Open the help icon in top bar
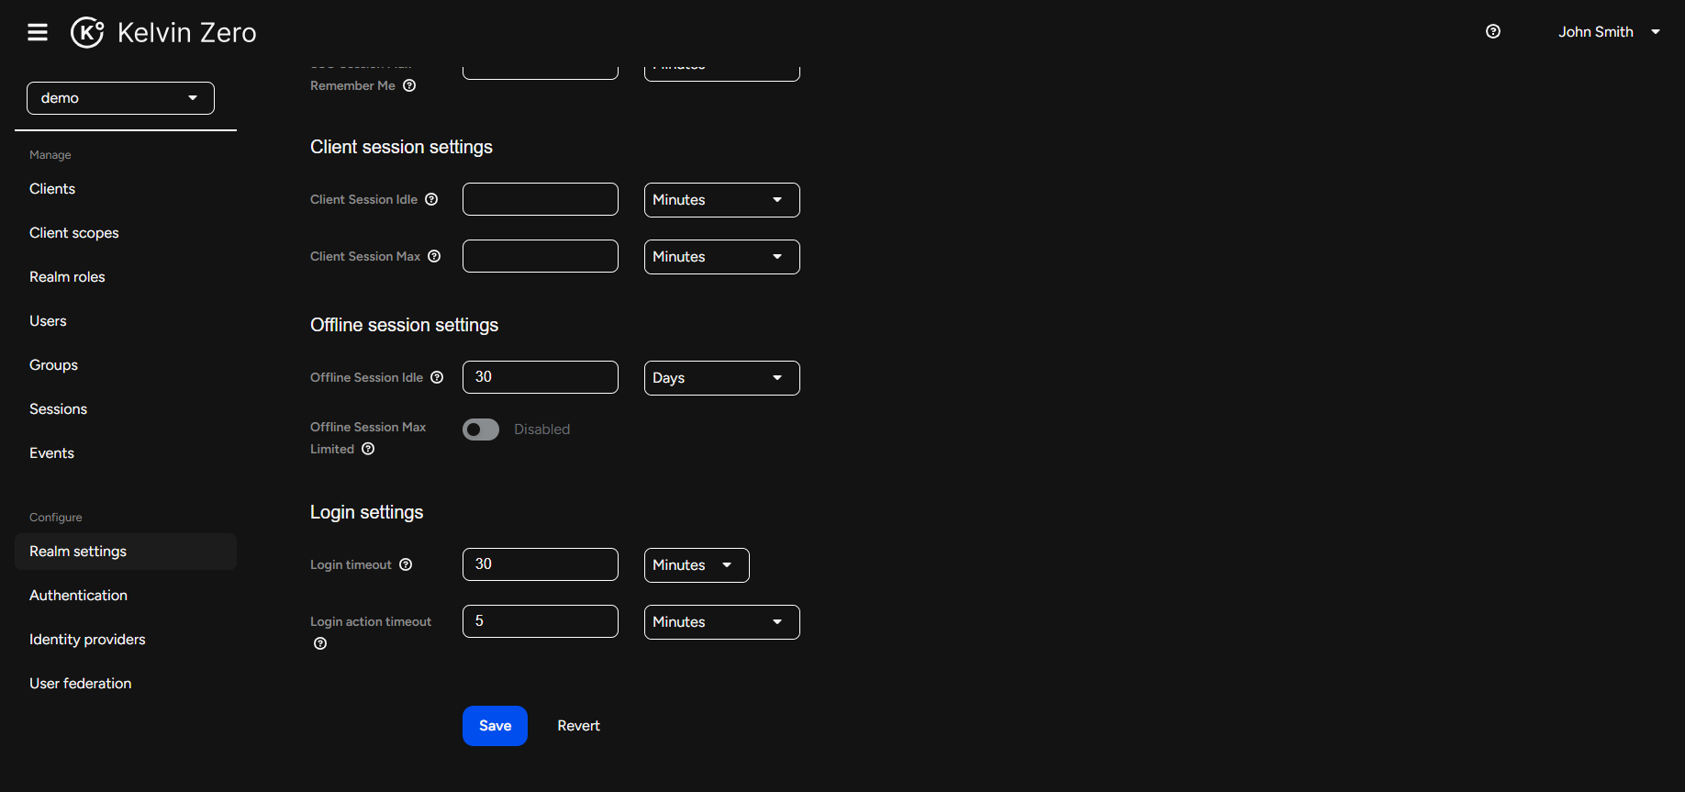This screenshot has height=792, width=1685. 1493,31
